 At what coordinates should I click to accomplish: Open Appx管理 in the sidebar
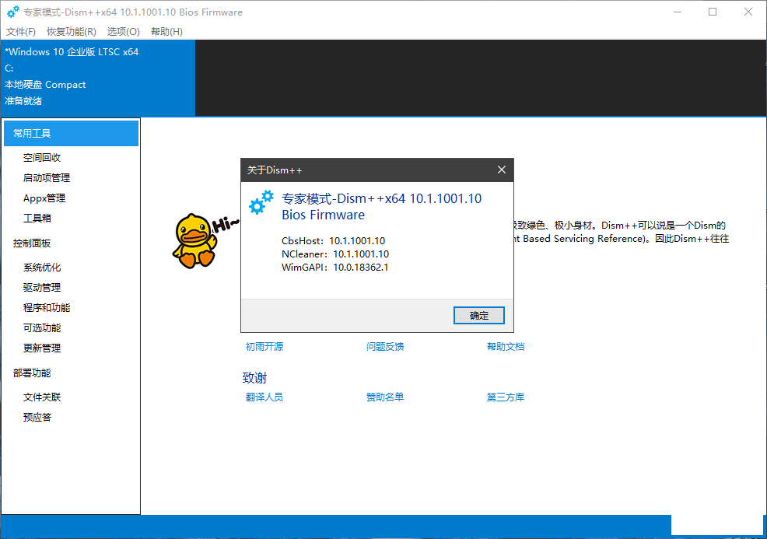point(44,198)
